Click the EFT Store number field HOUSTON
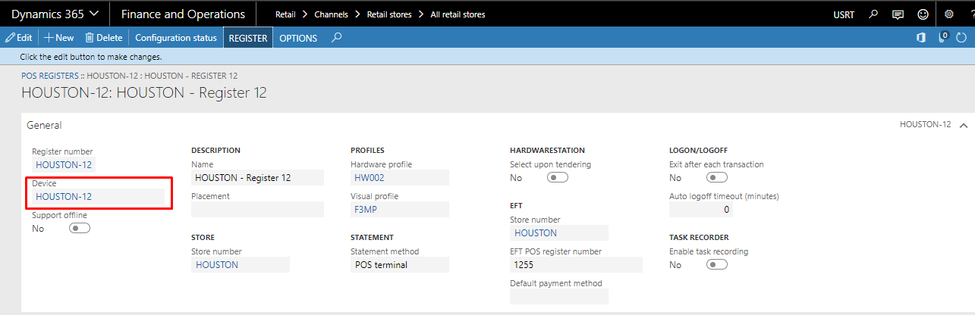The image size is (975, 315). (x=559, y=232)
